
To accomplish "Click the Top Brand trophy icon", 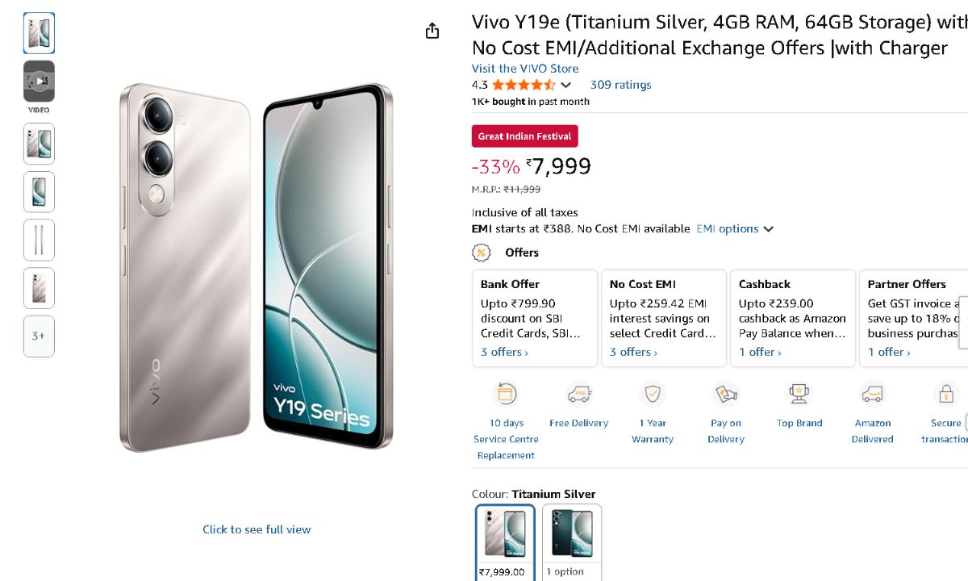I will click(799, 395).
